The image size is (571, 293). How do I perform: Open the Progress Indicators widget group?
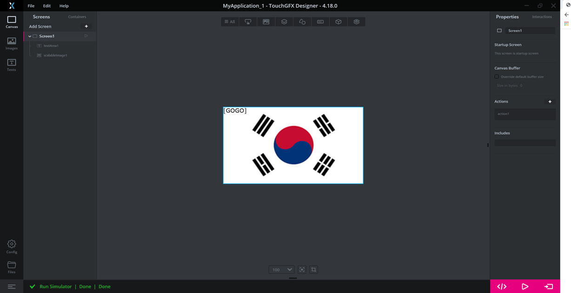coord(320,22)
